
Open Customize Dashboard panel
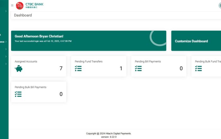[x=196, y=41]
